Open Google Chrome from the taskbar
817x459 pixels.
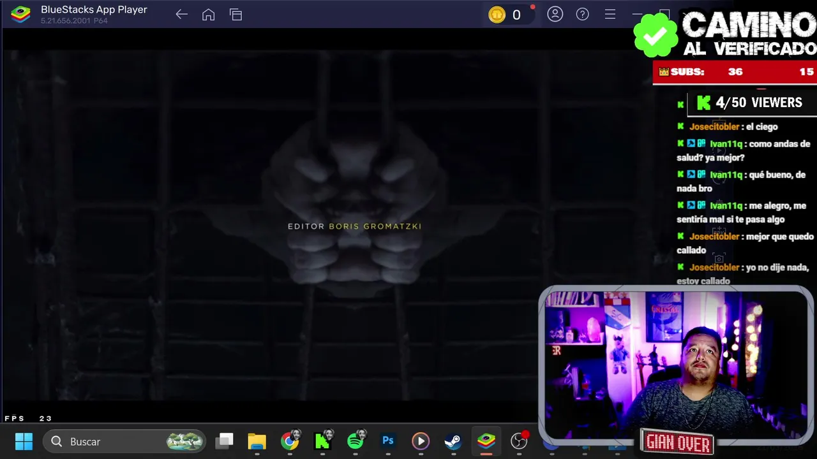pos(290,441)
